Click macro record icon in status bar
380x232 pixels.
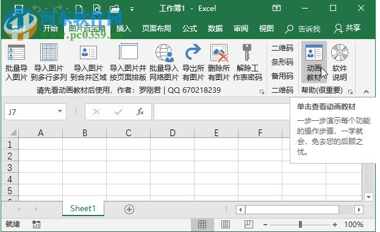[37, 224]
